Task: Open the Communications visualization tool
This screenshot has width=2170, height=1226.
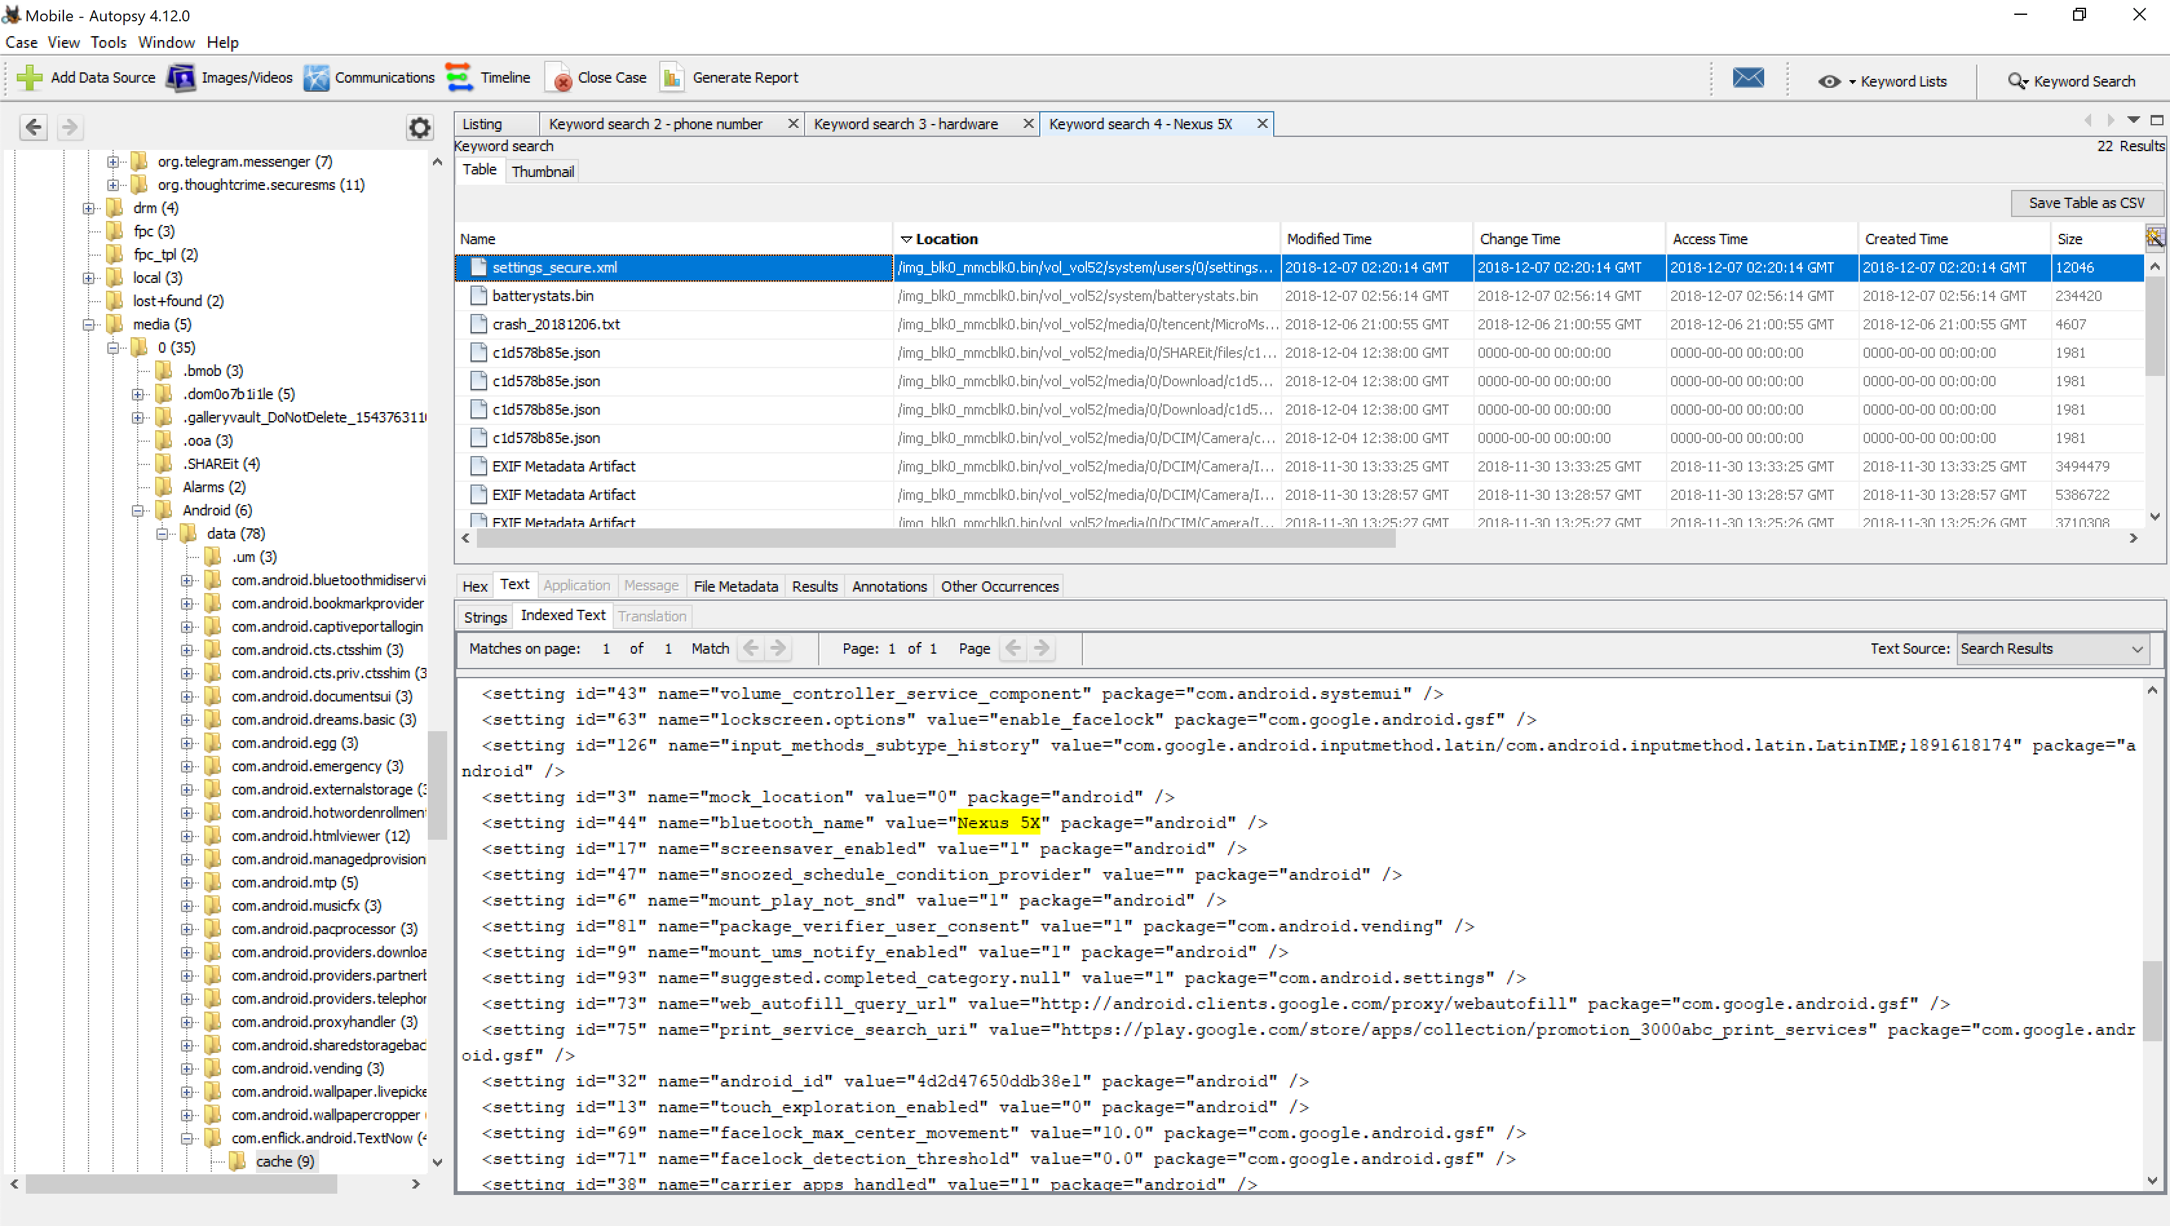Action: [x=317, y=78]
